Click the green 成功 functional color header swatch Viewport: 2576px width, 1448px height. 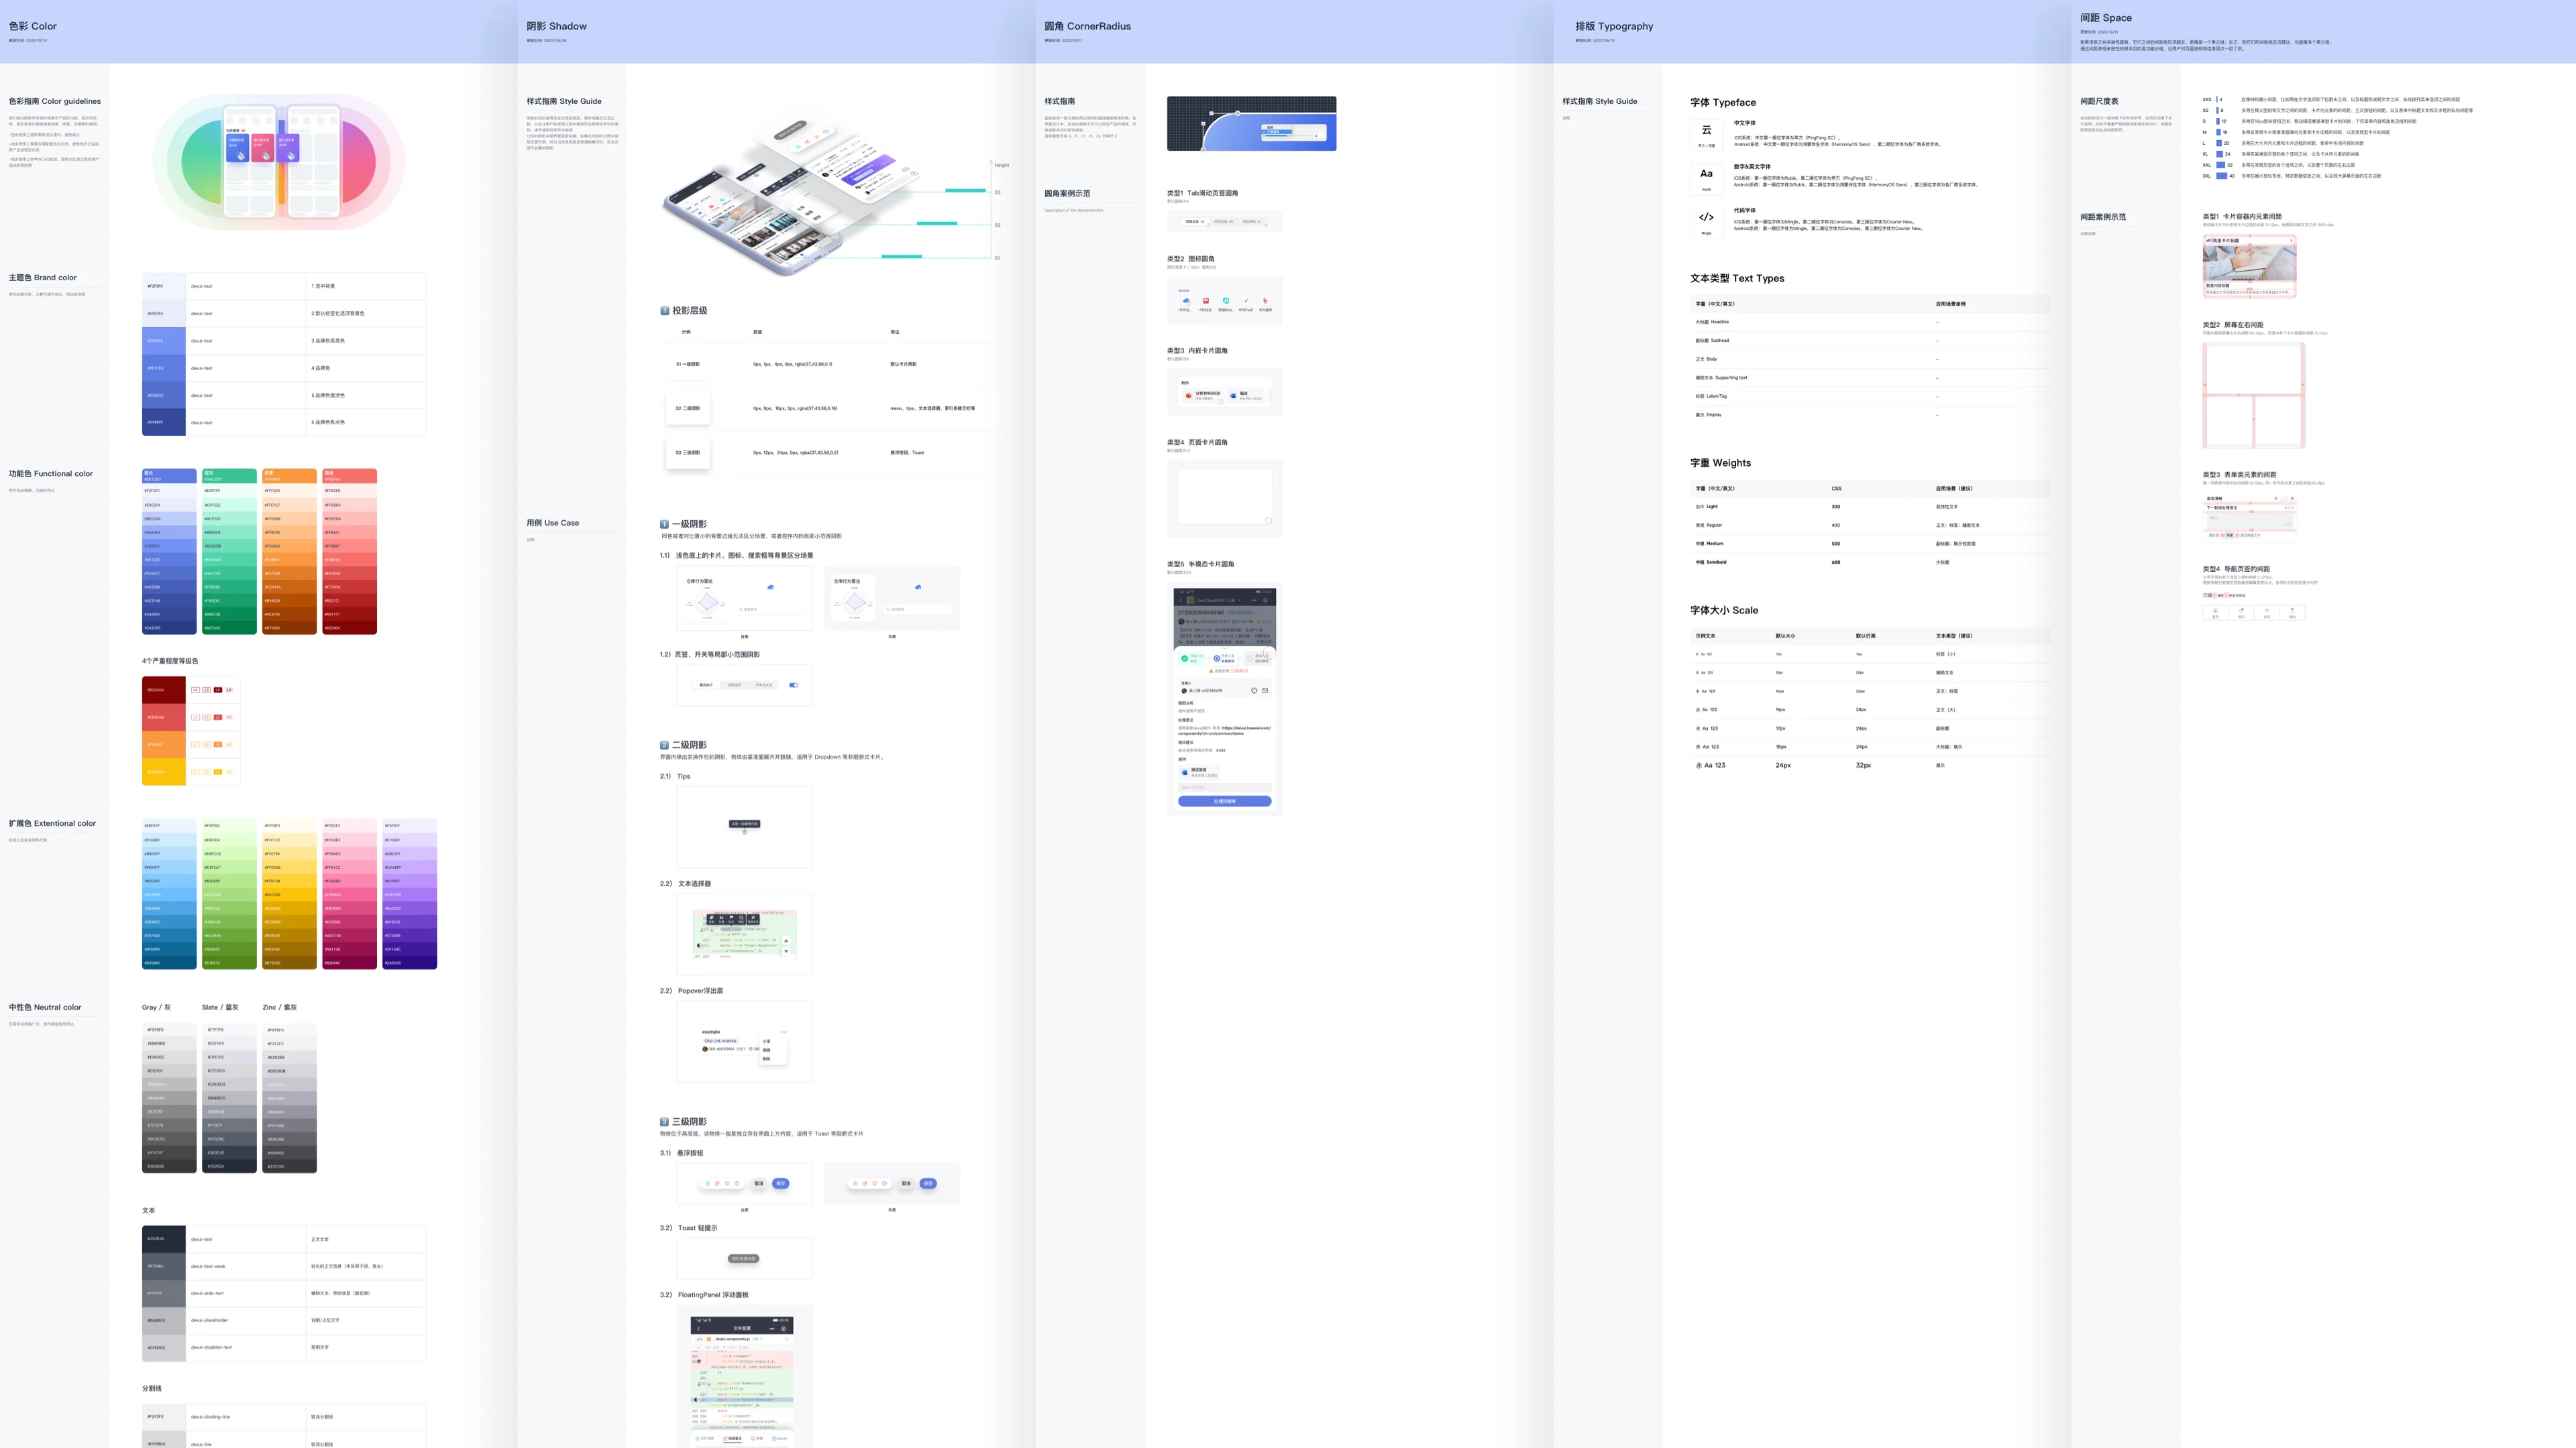[229, 476]
